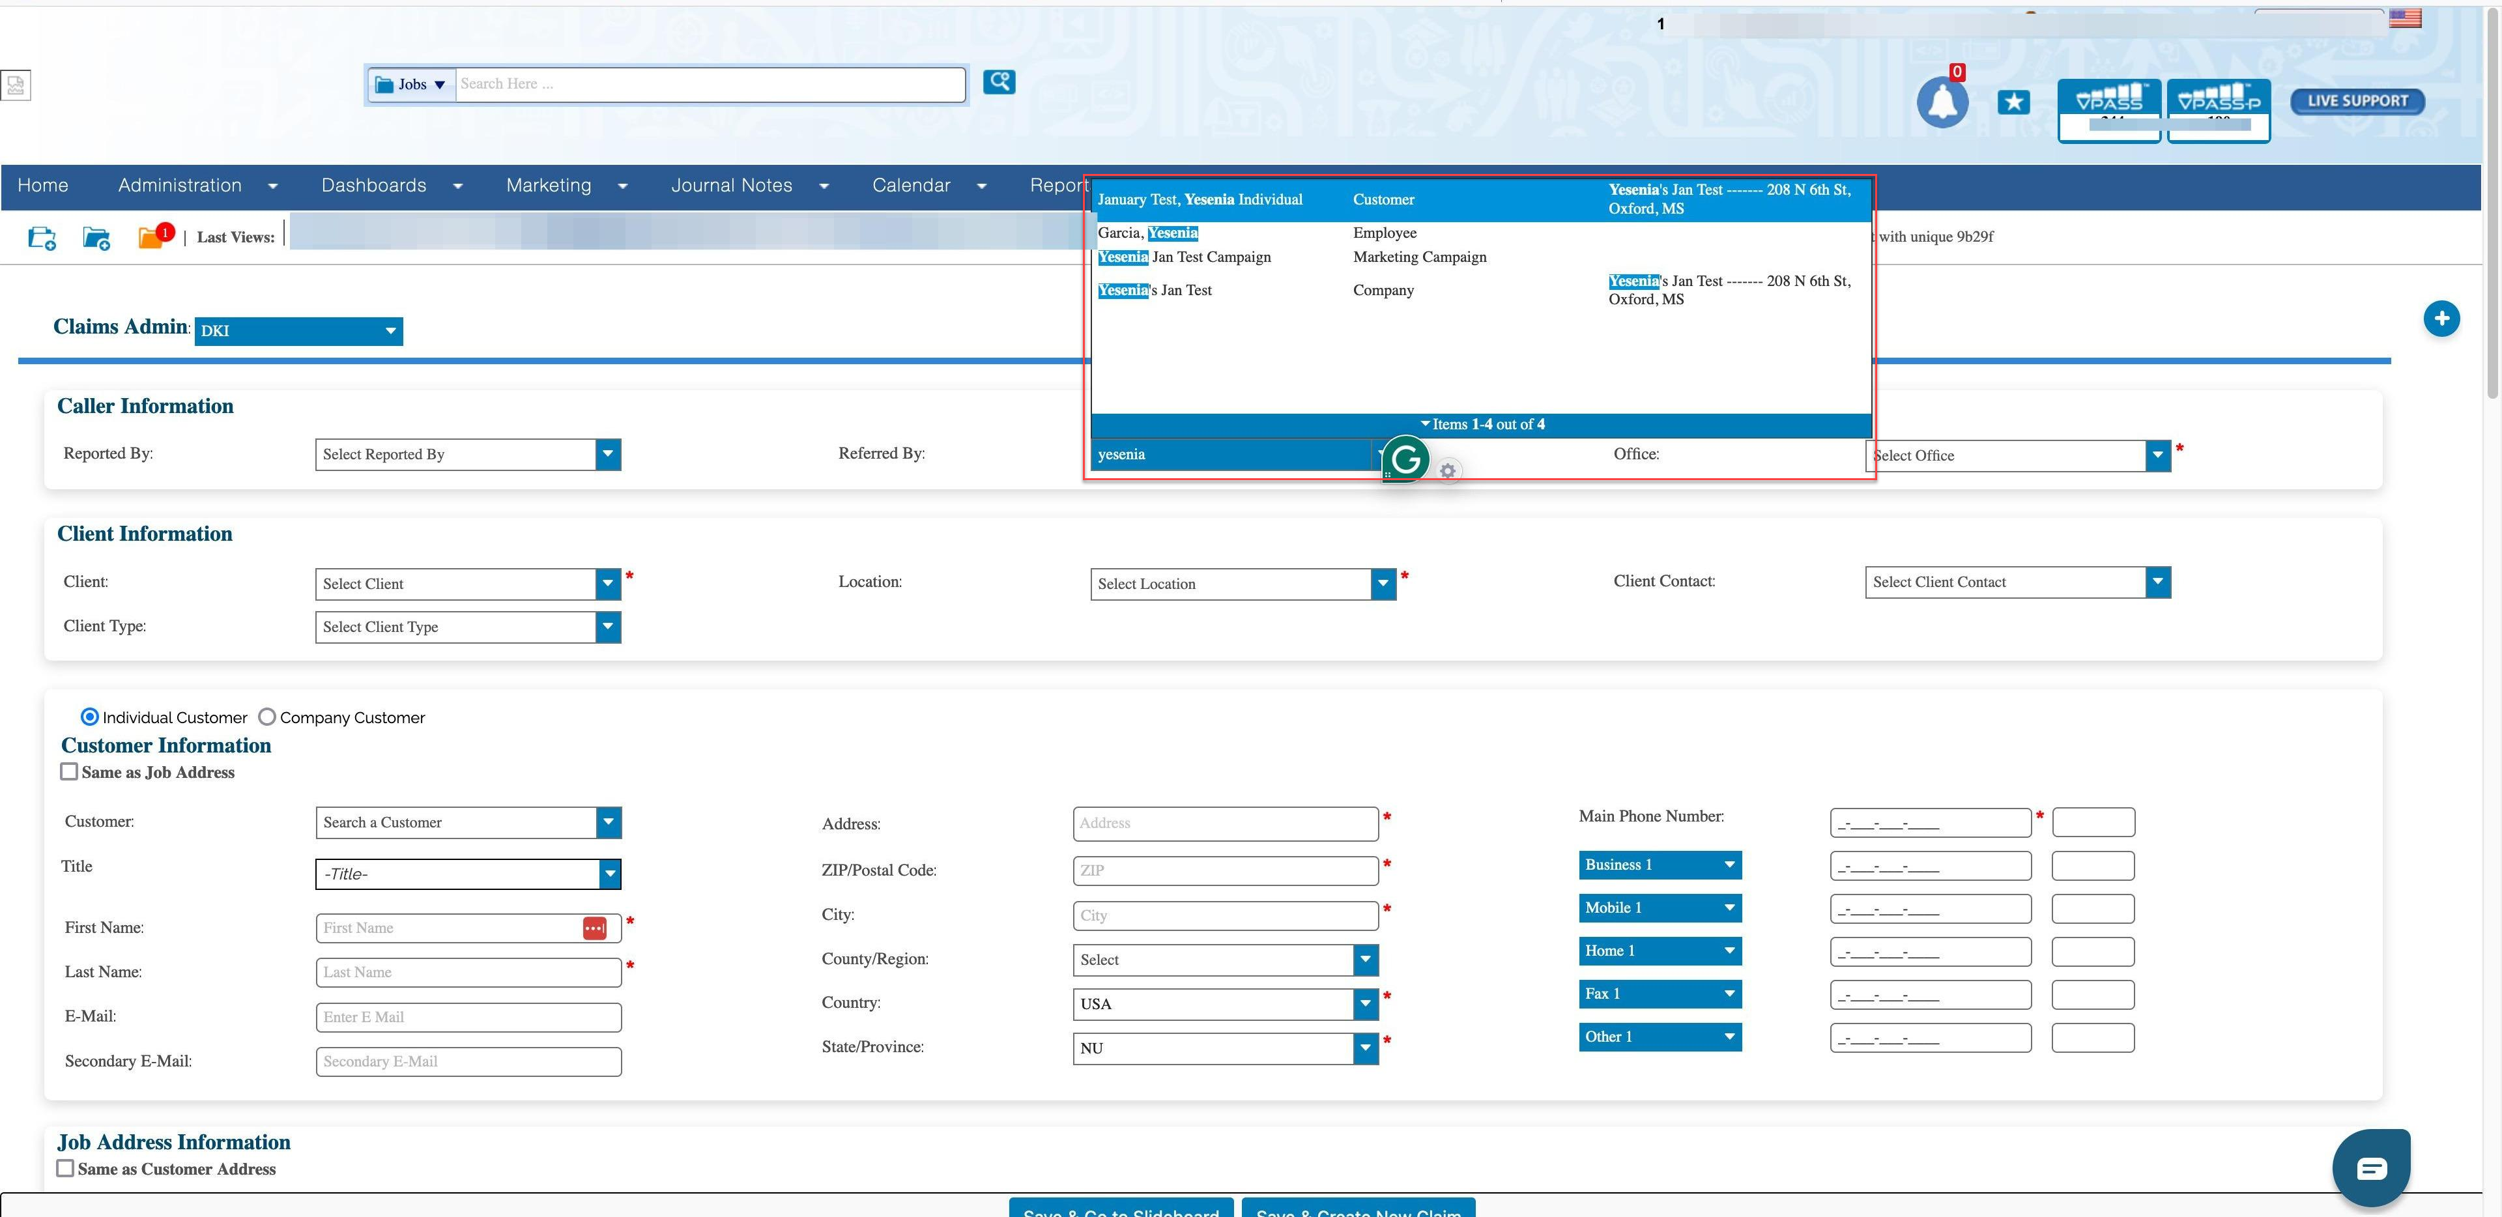Screen dimensions: 2502x1217
Task: Expand the Claims Admin DKI dropdown
Action: pyautogui.click(x=298, y=331)
